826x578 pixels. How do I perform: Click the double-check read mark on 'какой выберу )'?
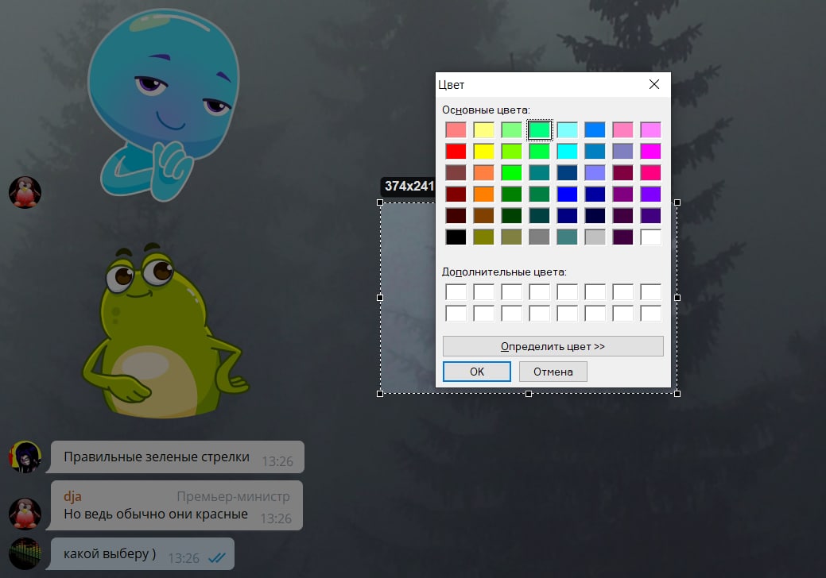216,557
